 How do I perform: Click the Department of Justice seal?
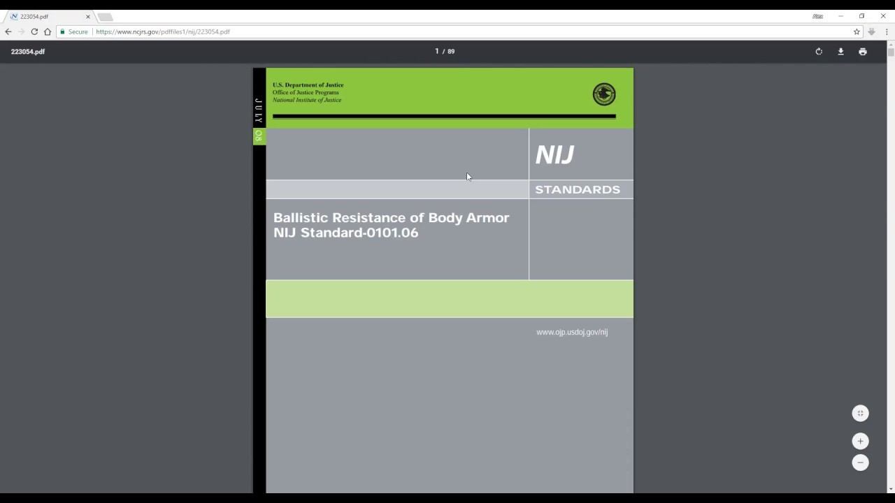click(x=604, y=94)
